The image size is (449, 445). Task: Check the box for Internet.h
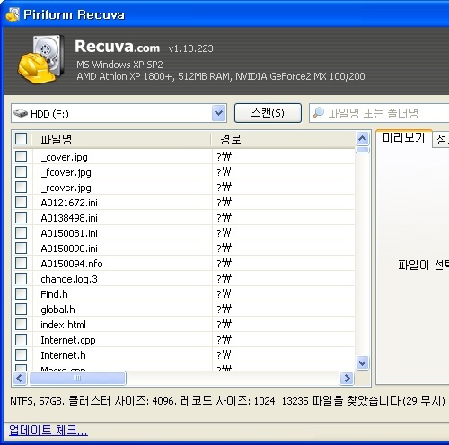coord(21,354)
